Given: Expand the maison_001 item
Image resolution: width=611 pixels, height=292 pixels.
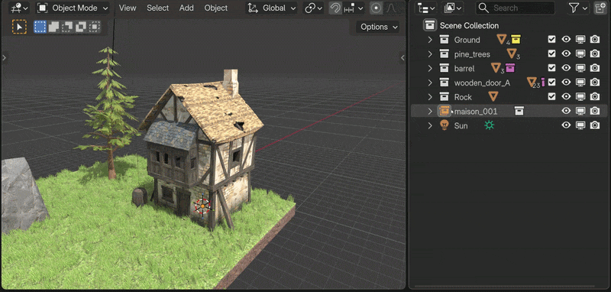Looking at the screenshot, I should 430,111.
